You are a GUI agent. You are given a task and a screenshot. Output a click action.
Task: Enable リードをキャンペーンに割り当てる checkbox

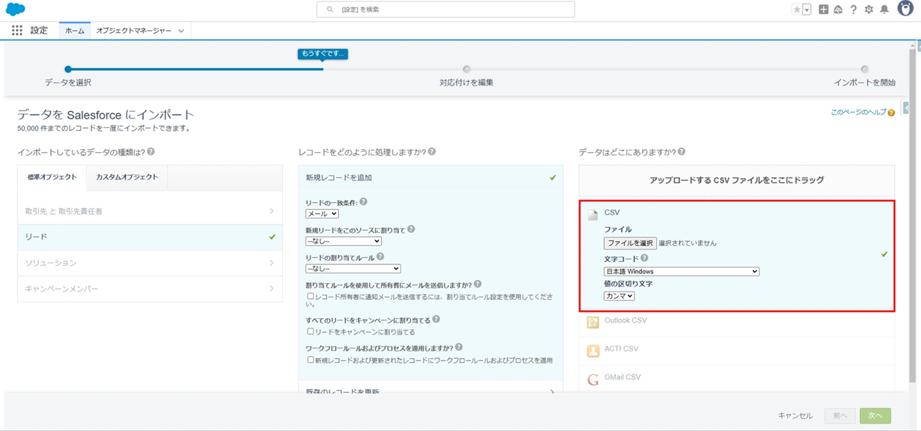tap(310, 331)
